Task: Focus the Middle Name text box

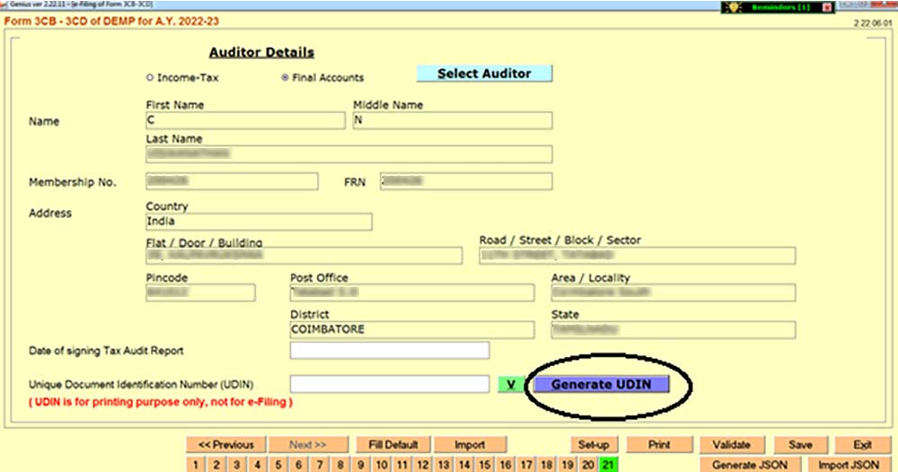Action: tap(452, 121)
